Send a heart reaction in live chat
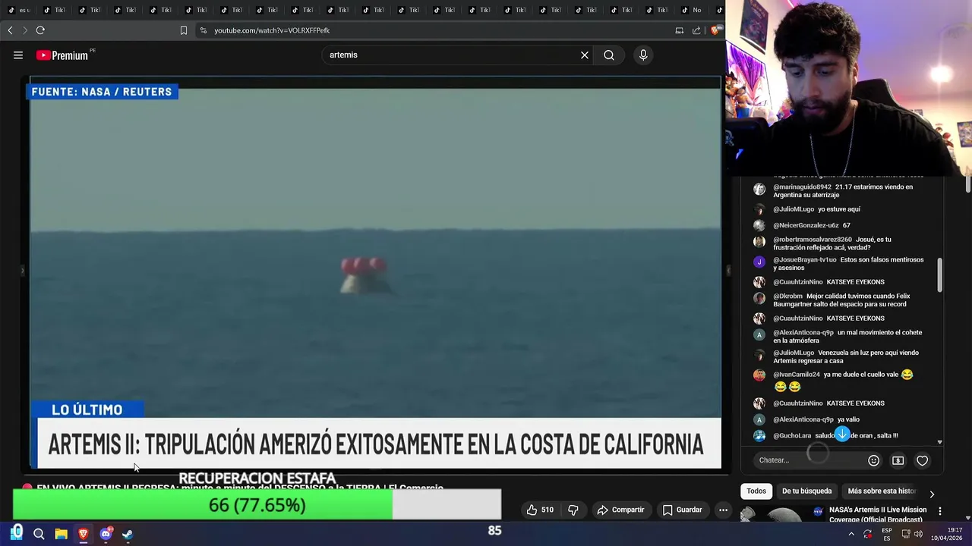This screenshot has height=546, width=972. click(x=922, y=460)
